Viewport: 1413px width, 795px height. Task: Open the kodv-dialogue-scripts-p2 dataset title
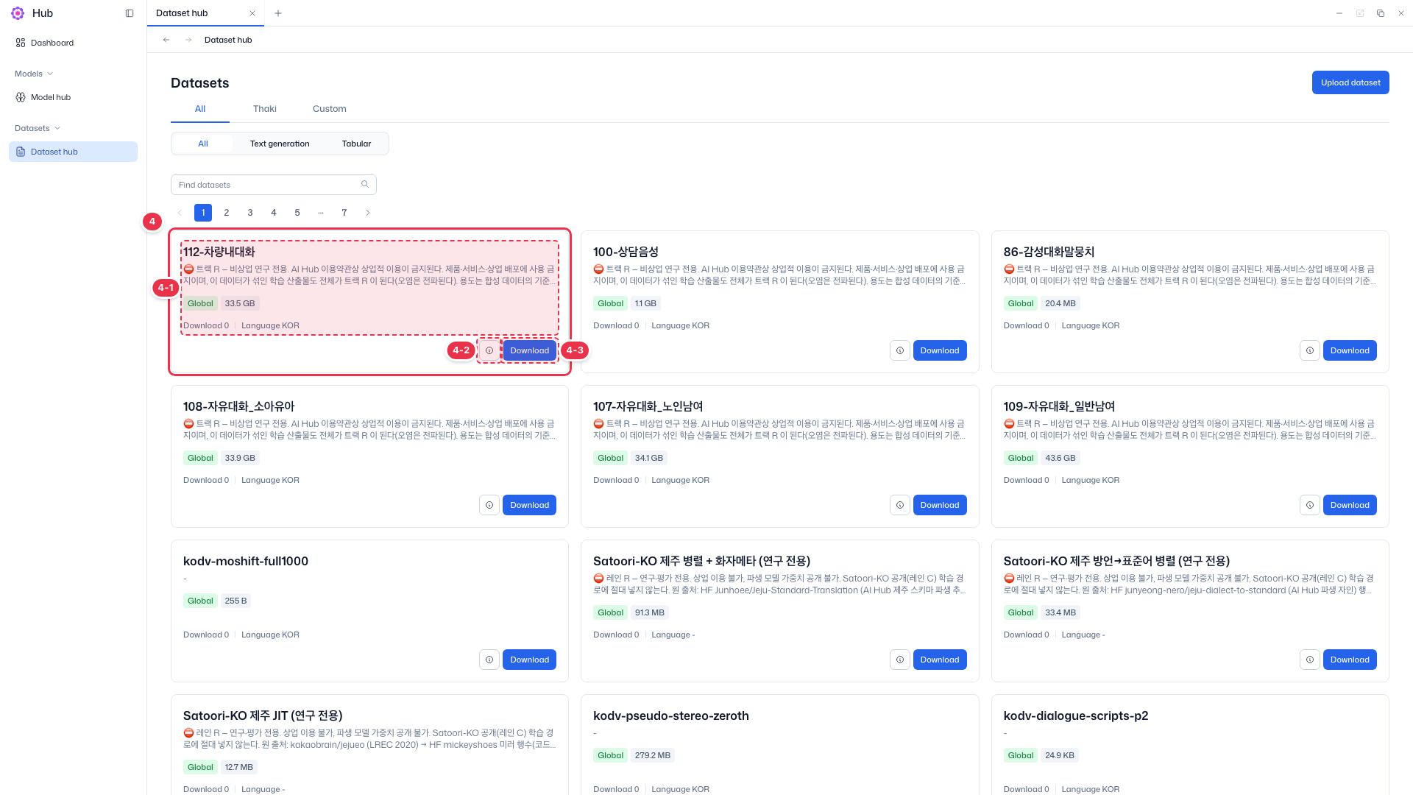[1076, 715]
